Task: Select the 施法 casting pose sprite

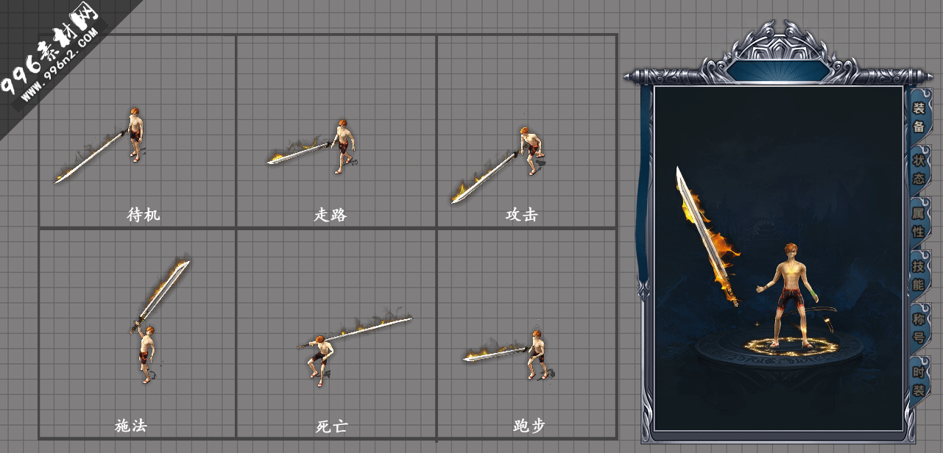Action: coord(158,321)
